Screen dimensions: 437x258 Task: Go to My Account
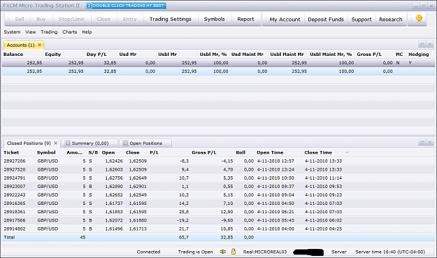pos(285,20)
